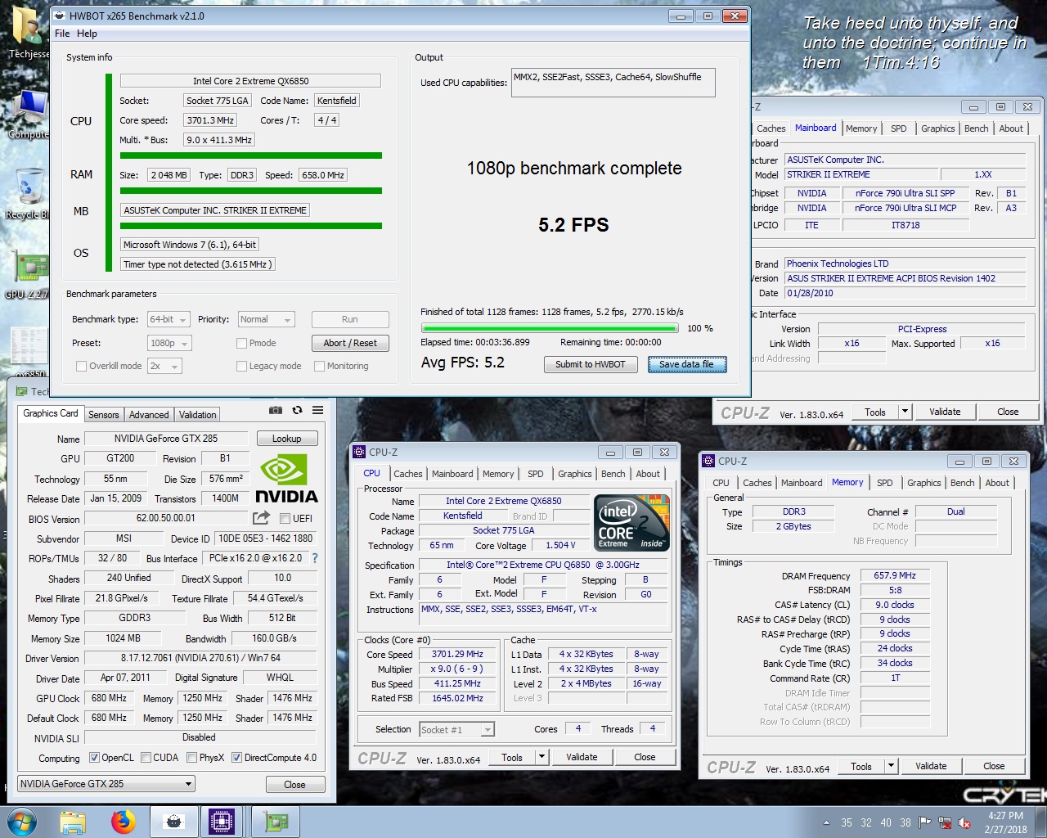Click the benchmark progress bar
Viewport: 1047px width, 838px height.
click(x=550, y=328)
